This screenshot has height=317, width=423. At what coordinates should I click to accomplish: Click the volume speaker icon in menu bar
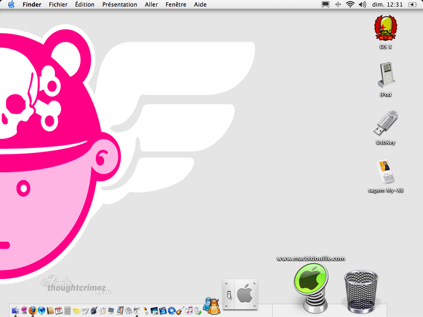pyautogui.click(x=362, y=5)
